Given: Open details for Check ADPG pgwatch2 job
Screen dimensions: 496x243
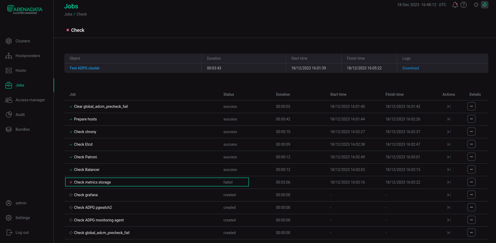Looking at the screenshot, I should [x=471, y=207].
